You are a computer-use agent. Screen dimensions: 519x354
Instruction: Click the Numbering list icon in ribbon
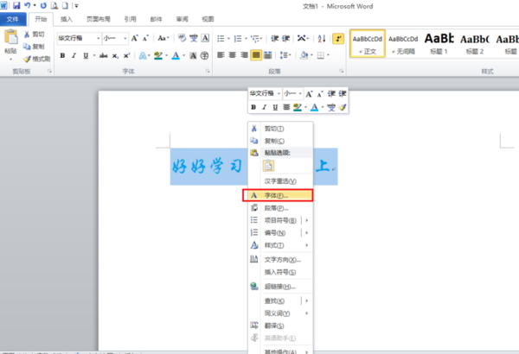tap(238, 39)
